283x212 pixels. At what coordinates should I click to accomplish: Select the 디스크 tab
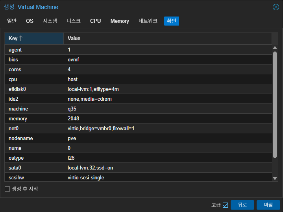[74, 21]
